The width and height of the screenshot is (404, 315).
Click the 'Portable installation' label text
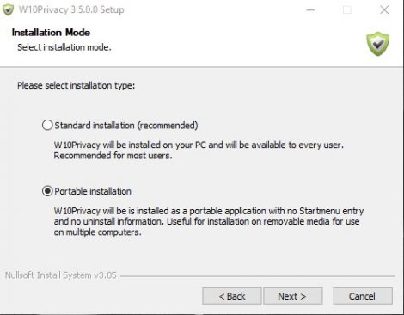click(93, 191)
